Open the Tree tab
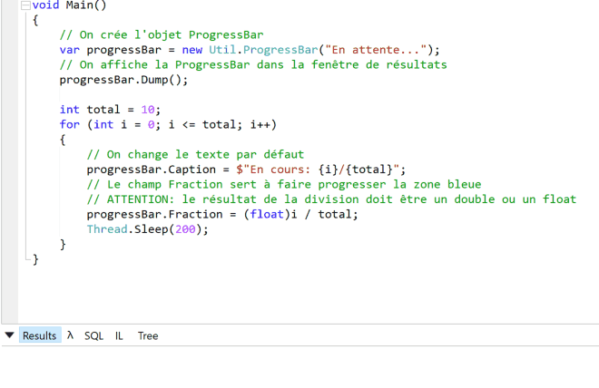This screenshot has height=388, width=599. (x=148, y=335)
